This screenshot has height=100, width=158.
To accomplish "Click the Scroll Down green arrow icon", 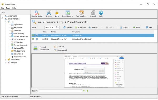I will (76, 27).
